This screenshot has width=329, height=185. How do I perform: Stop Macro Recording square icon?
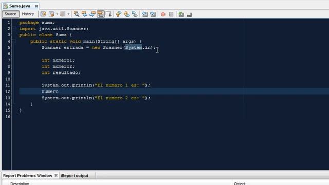coord(171,14)
